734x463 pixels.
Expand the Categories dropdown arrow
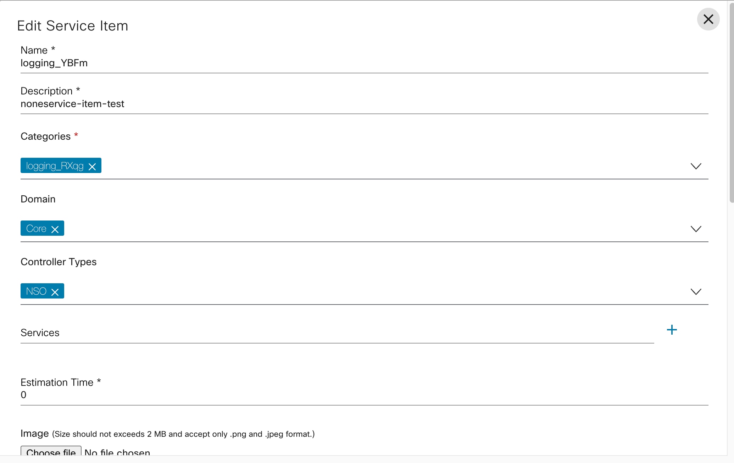click(x=696, y=166)
